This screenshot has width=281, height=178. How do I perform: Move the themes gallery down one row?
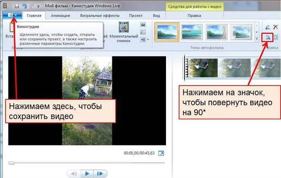click(x=256, y=32)
